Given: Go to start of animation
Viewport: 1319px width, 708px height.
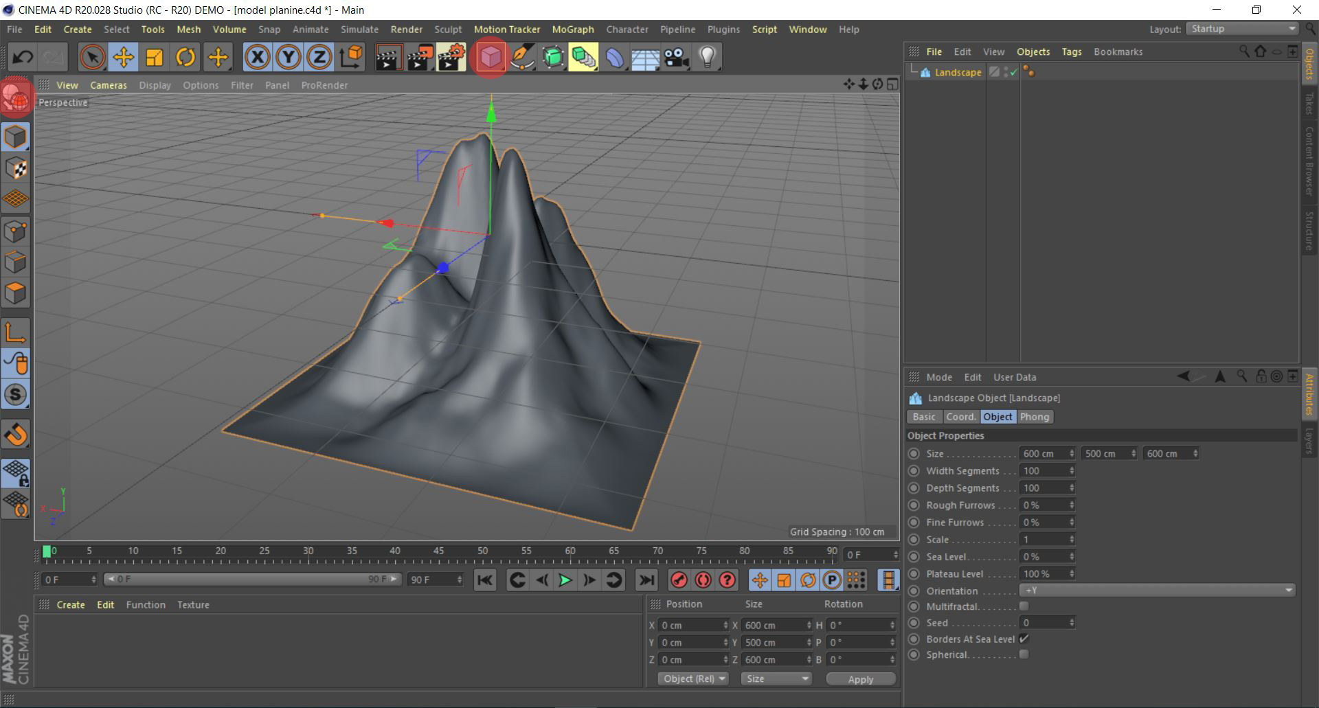Looking at the screenshot, I should tap(485, 580).
